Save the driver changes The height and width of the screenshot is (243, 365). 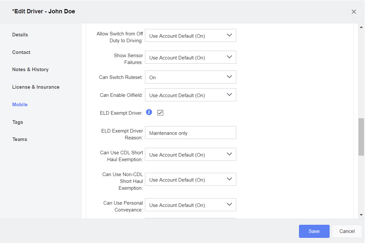click(x=314, y=231)
